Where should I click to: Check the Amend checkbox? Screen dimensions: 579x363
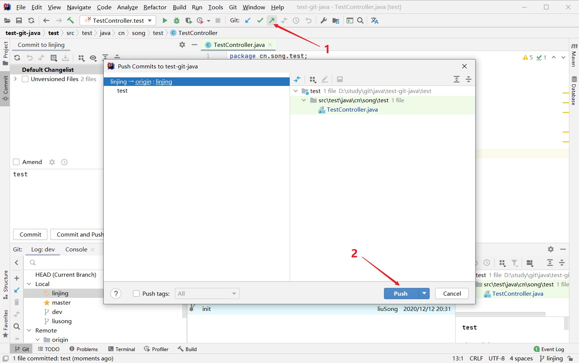click(16, 162)
